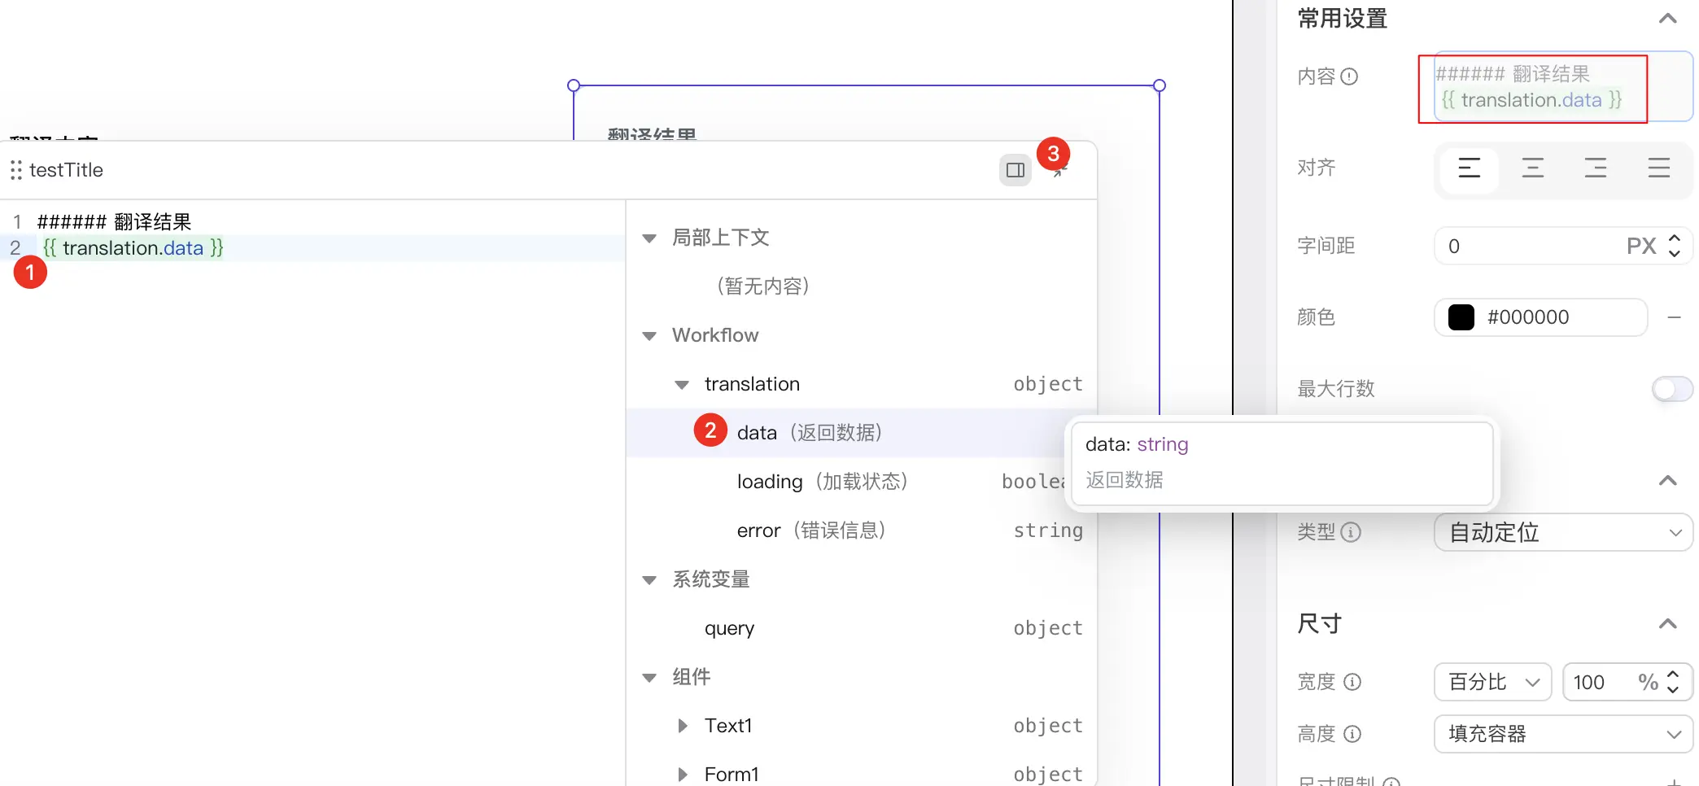Screen dimensions: 1699x786
Task: Select right text alignment icon
Action: (1596, 168)
